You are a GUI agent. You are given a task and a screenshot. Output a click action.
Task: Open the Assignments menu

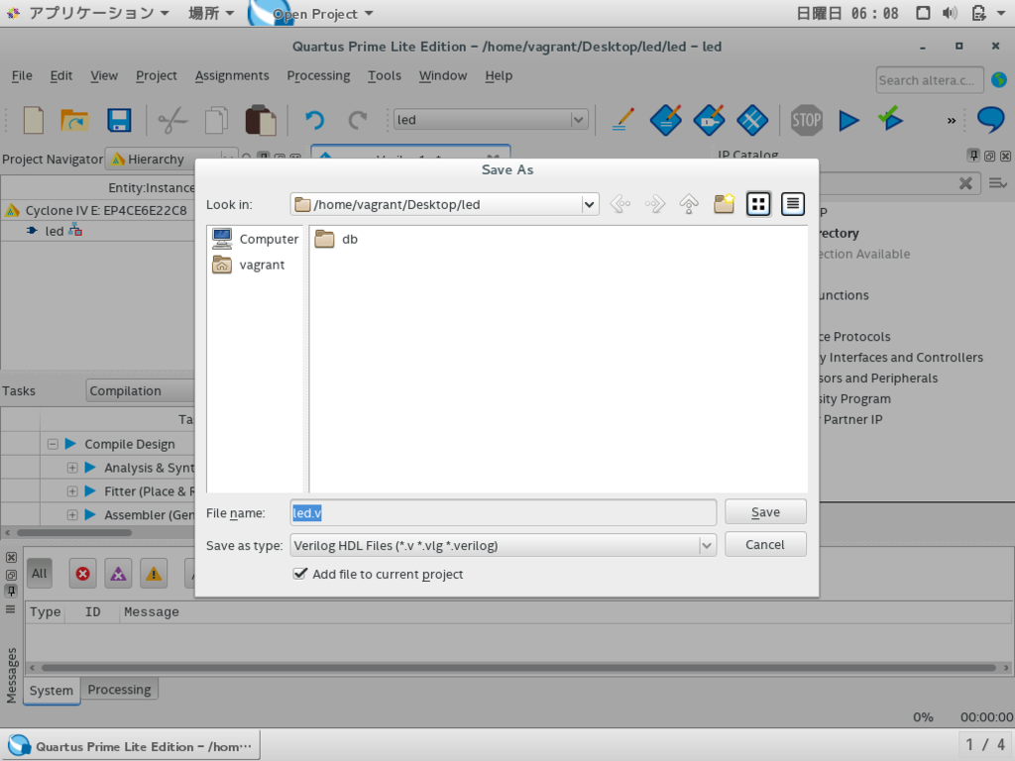click(232, 75)
